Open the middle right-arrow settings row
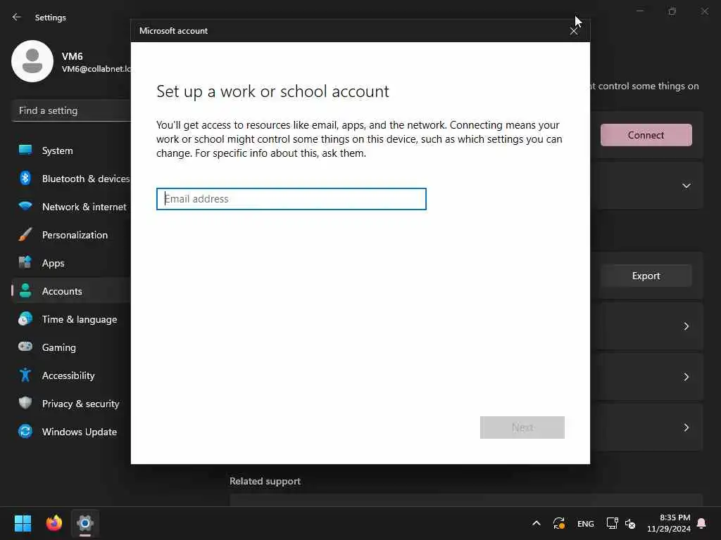 686,377
